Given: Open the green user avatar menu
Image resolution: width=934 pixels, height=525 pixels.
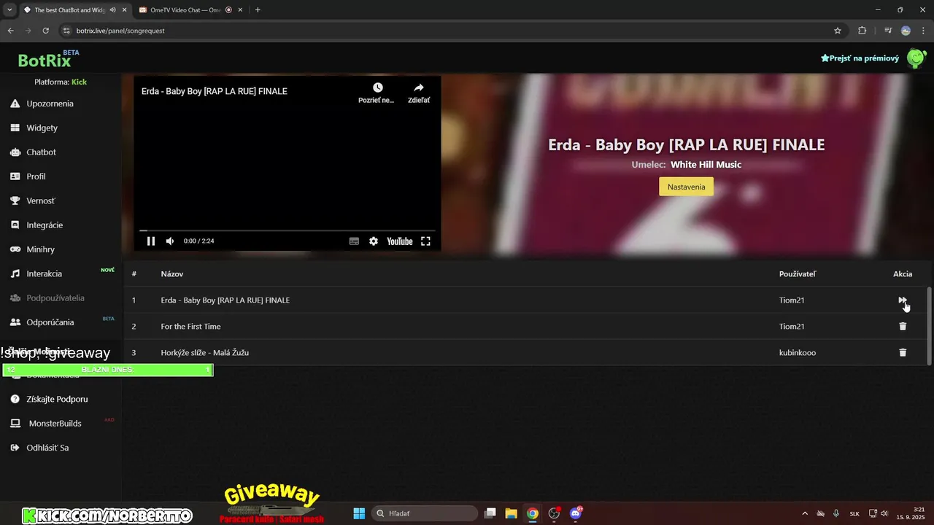Looking at the screenshot, I should [916, 58].
